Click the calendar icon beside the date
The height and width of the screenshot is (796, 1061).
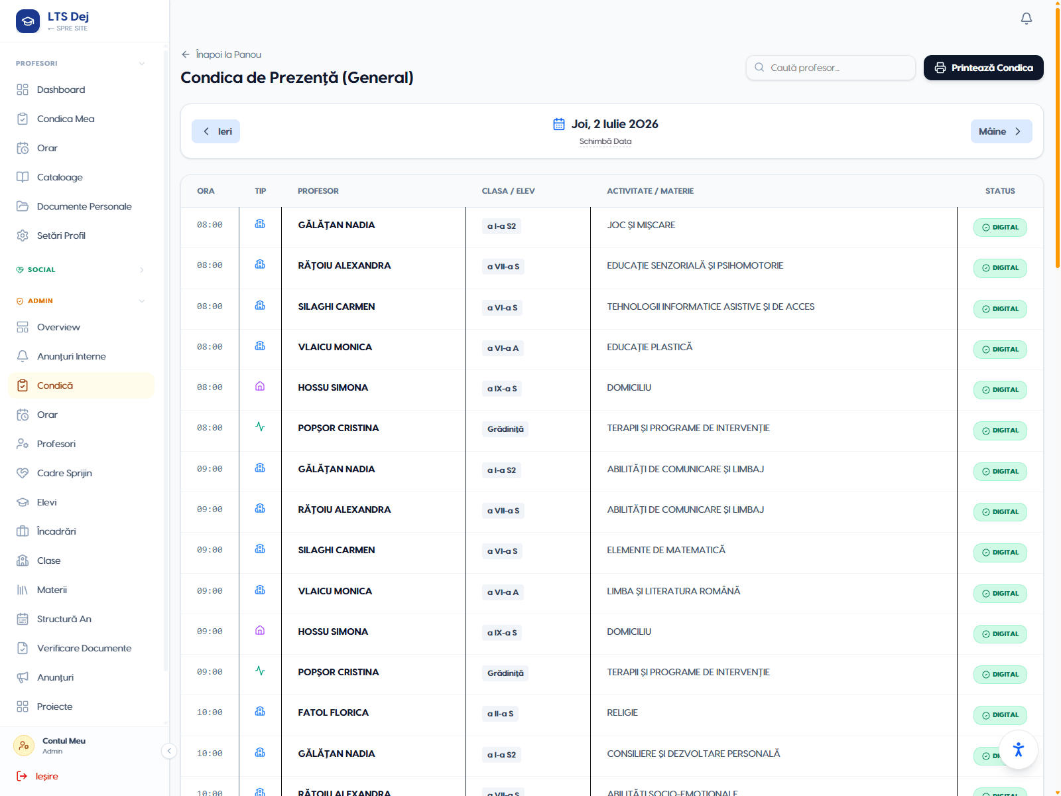559,124
